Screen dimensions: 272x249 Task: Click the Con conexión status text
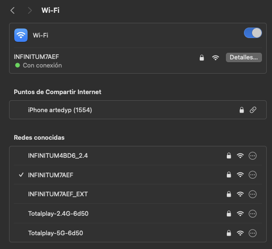pos(42,66)
